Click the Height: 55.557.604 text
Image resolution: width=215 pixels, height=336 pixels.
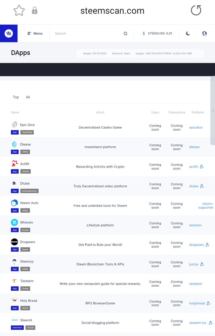coord(95,53)
